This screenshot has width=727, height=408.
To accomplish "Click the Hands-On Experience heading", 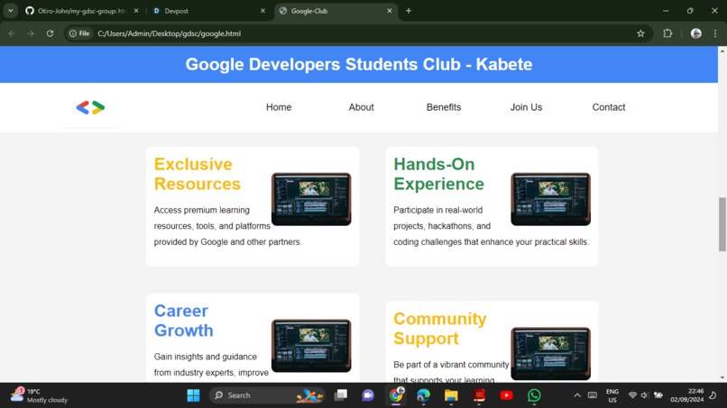I will click(x=438, y=174).
